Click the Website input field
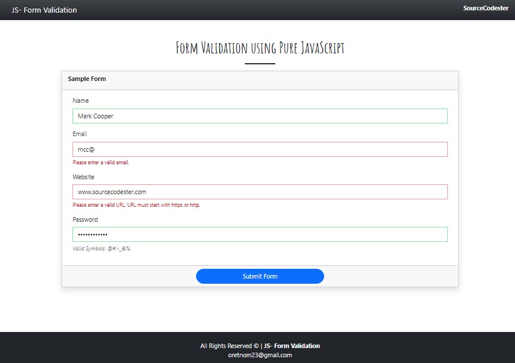The width and height of the screenshot is (515, 363). pyautogui.click(x=260, y=192)
